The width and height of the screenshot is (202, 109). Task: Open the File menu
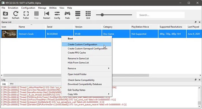tap(3, 8)
